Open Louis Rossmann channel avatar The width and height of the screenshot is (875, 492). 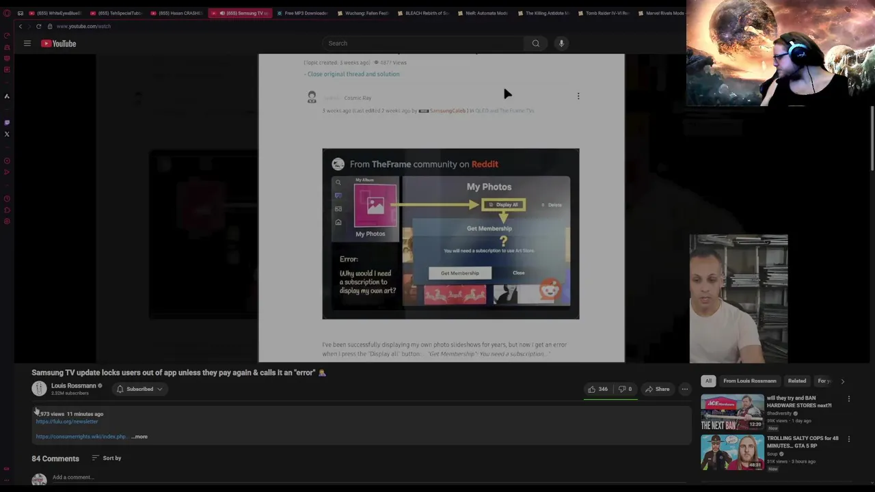tap(39, 389)
